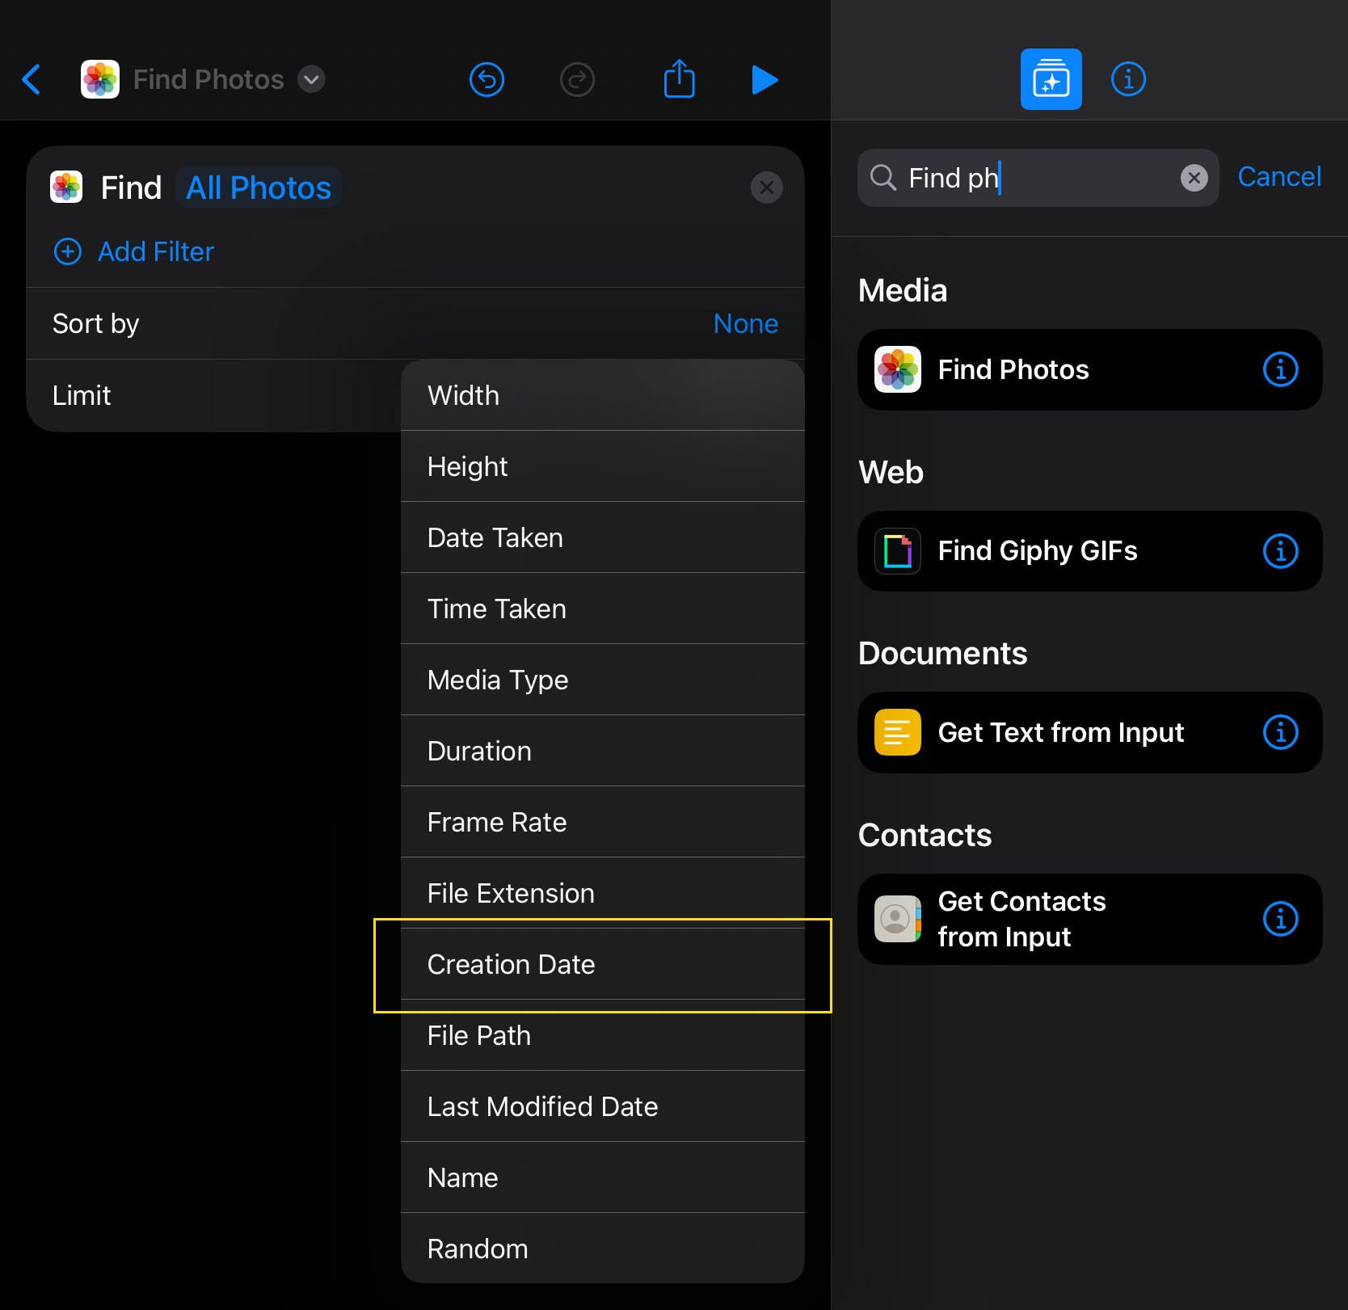Choose File Path from the sort menu
Image resolution: width=1348 pixels, height=1310 pixels.
coord(603,1035)
